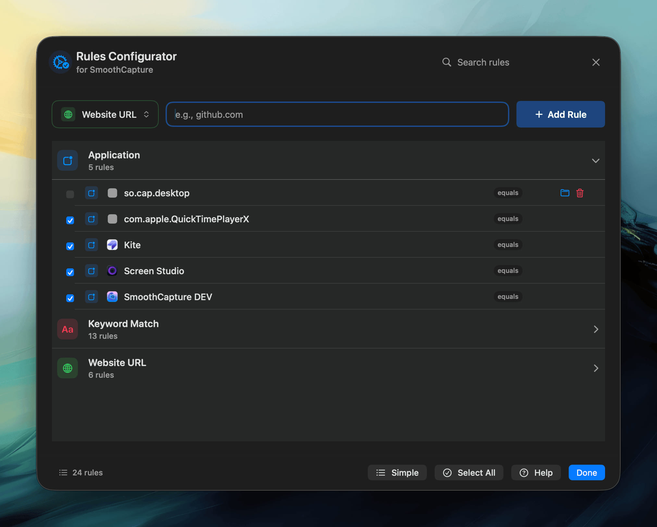Enable the so.cap.desktop rule checkbox
Screen dimensions: 657x527
click(70, 194)
